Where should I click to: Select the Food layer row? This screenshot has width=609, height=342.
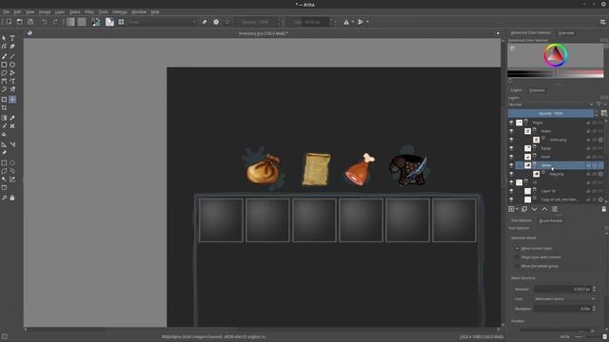[x=560, y=157]
